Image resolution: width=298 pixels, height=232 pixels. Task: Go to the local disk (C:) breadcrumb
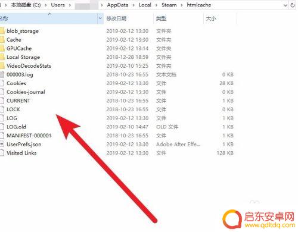[26, 5]
